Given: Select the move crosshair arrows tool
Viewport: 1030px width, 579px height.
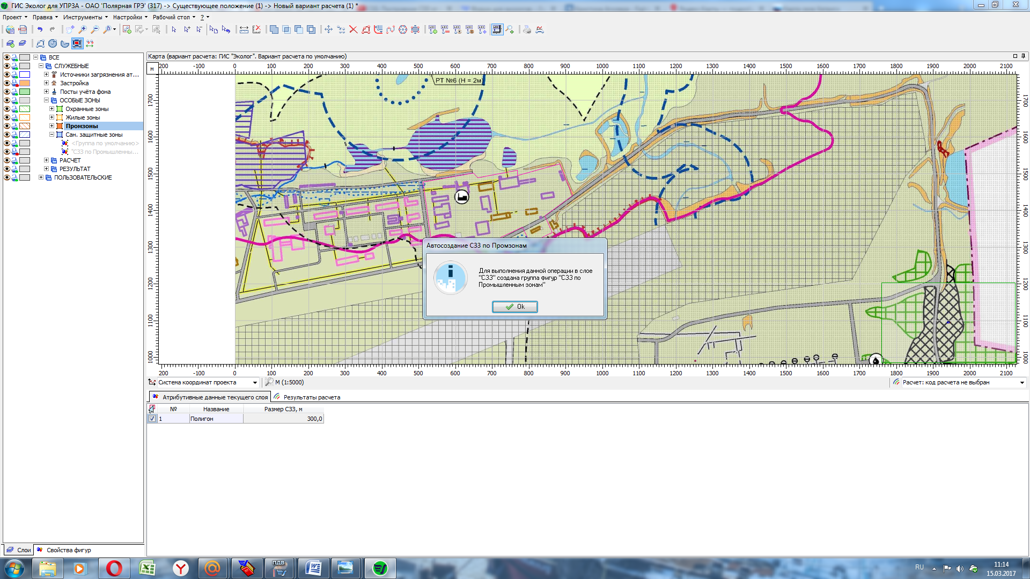Looking at the screenshot, I should click(x=328, y=30).
